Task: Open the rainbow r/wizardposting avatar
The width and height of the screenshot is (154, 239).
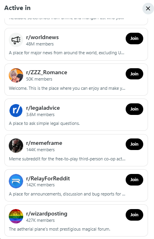Action: [16, 216]
